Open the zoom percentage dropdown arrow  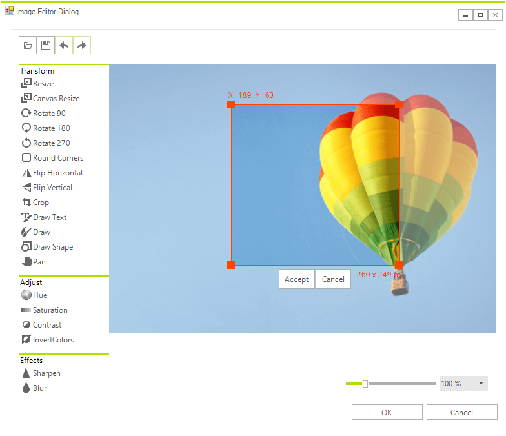[x=481, y=384]
